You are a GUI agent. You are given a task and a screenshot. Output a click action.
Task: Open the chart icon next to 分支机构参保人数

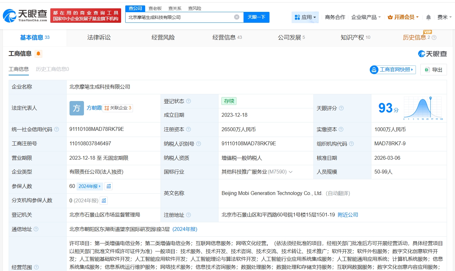(104, 201)
